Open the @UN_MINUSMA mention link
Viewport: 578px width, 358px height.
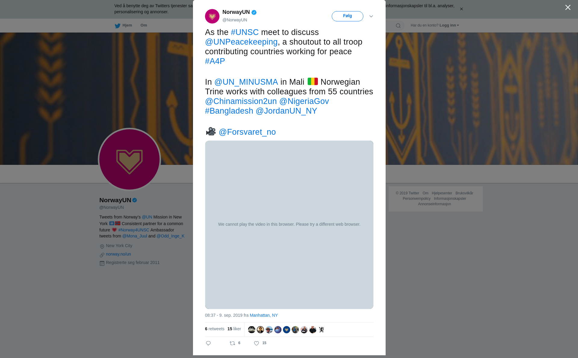[x=246, y=82]
